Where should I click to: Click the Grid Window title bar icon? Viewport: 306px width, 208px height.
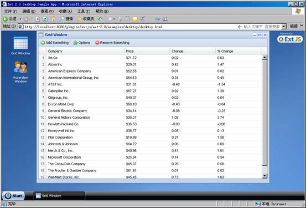point(40,35)
